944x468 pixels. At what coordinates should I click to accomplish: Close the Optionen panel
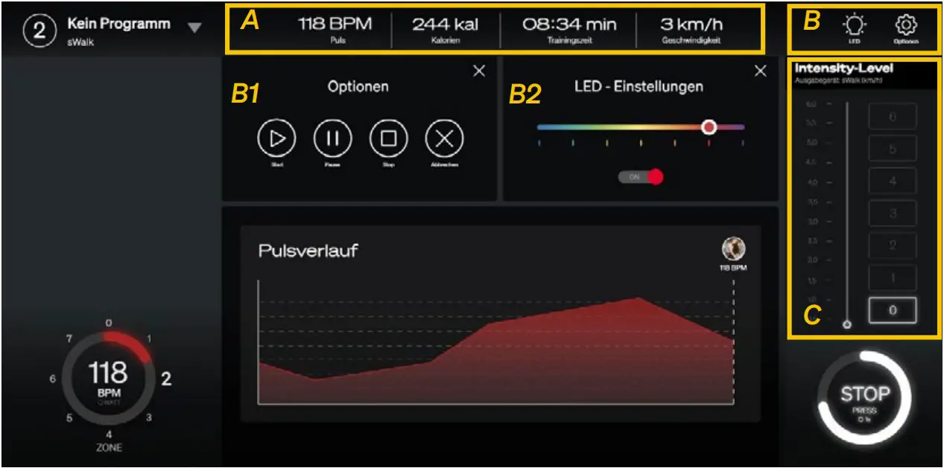point(479,71)
